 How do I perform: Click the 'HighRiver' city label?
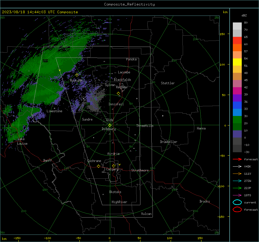[x=119, y=202]
